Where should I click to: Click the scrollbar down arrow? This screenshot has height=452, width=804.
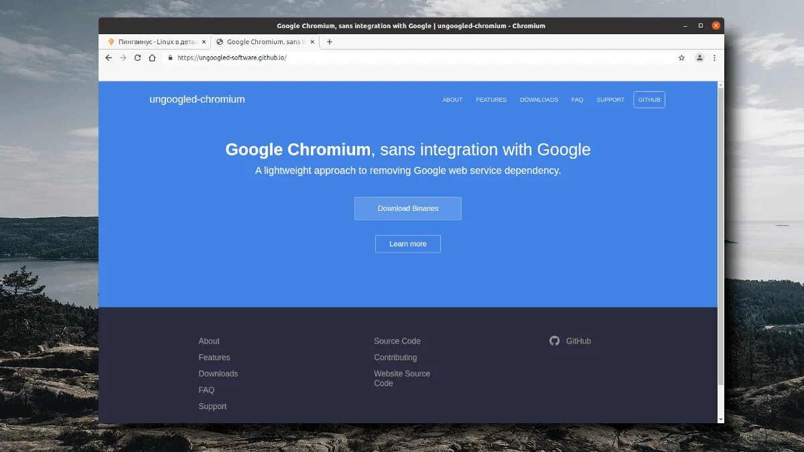(721, 419)
